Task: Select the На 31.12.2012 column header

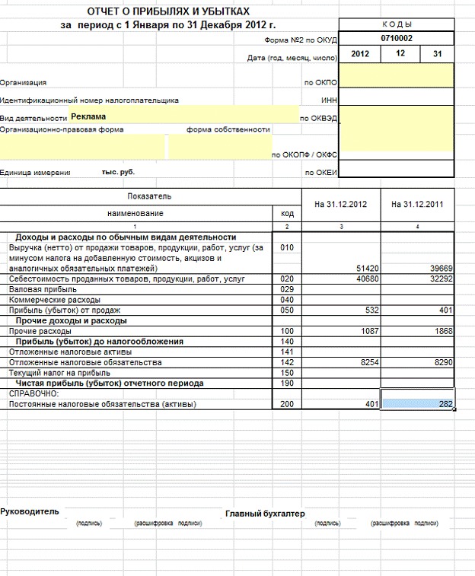Action: pyautogui.click(x=343, y=204)
